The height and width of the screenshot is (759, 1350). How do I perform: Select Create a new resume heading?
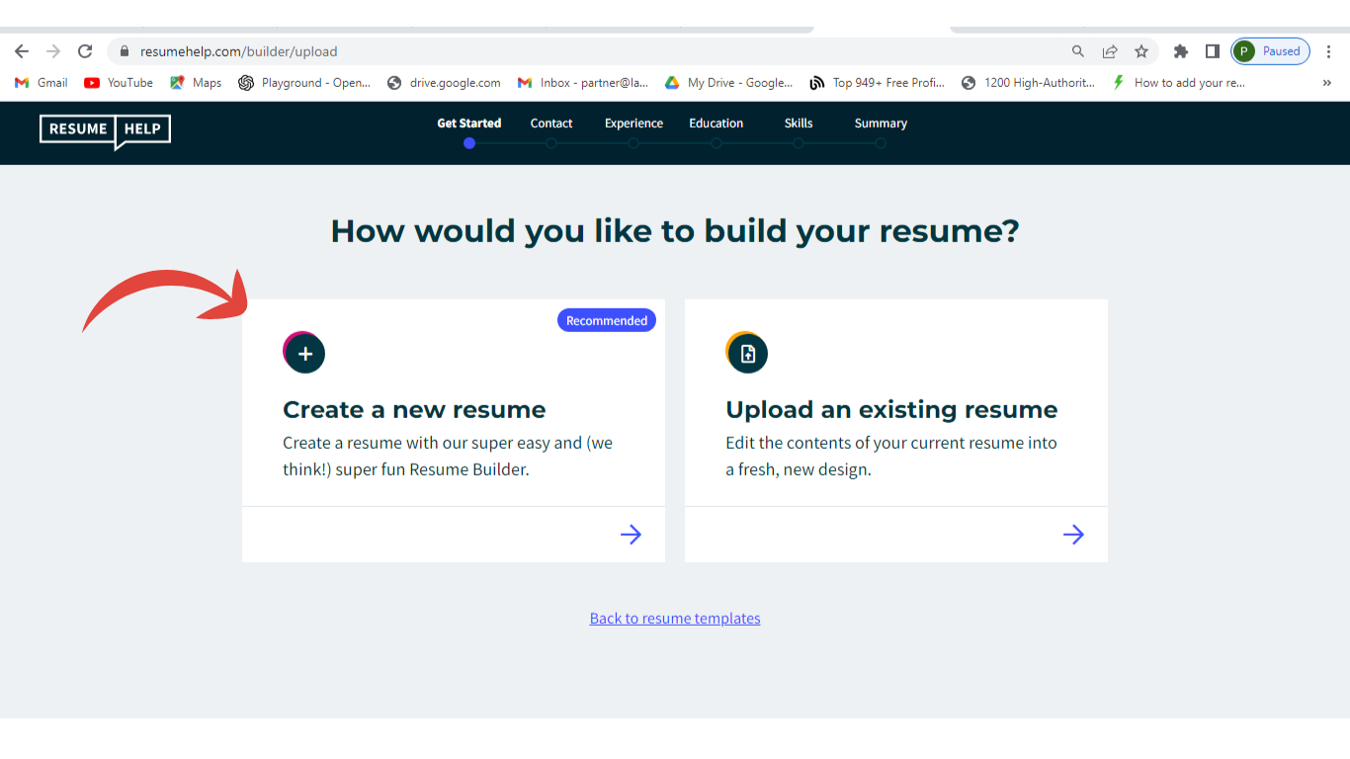point(414,410)
